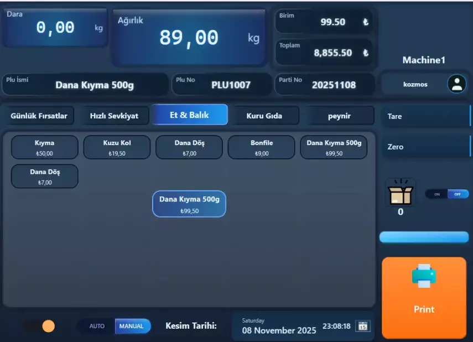Click the open box package icon

coord(401,194)
